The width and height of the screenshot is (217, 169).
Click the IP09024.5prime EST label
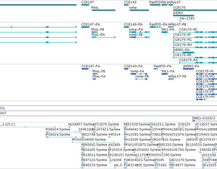tap(58, 135)
